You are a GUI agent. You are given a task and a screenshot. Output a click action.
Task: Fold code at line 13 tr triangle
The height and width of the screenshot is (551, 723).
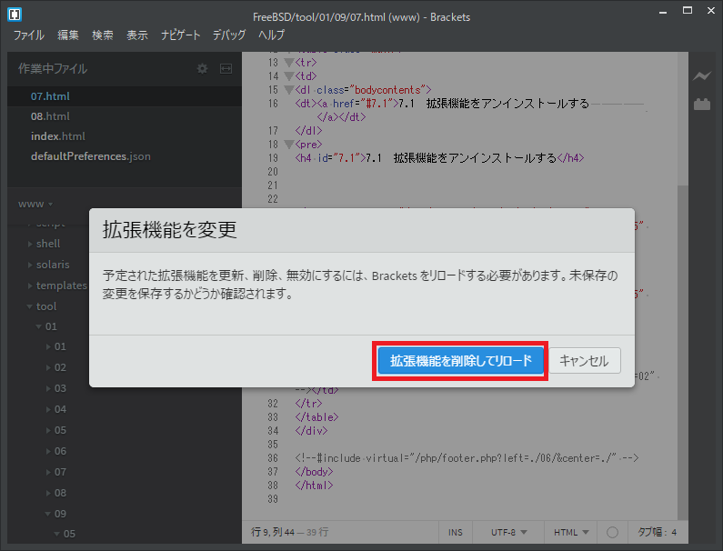pos(289,62)
